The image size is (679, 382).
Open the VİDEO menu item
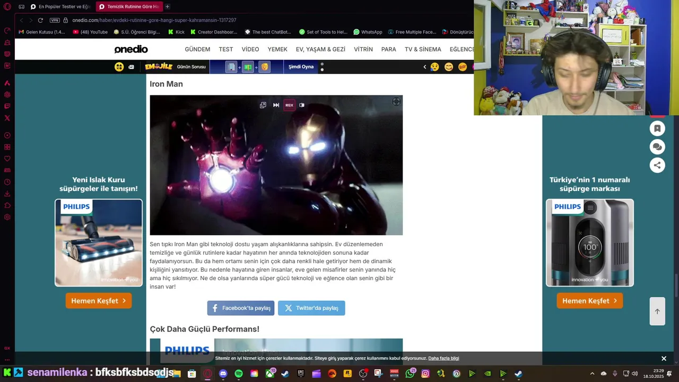[x=250, y=49]
